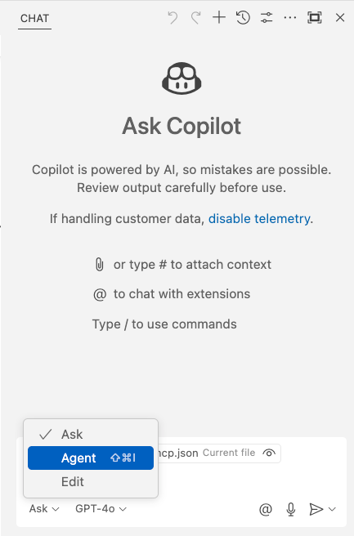The height and width of the screenshot is (536, 354).
Task: Redo chat request using the redo arrow
Action: [196, 18]
